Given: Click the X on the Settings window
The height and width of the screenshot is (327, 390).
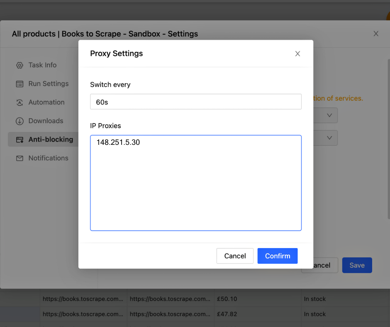Looking at the screenshot, I should point(376,34).
